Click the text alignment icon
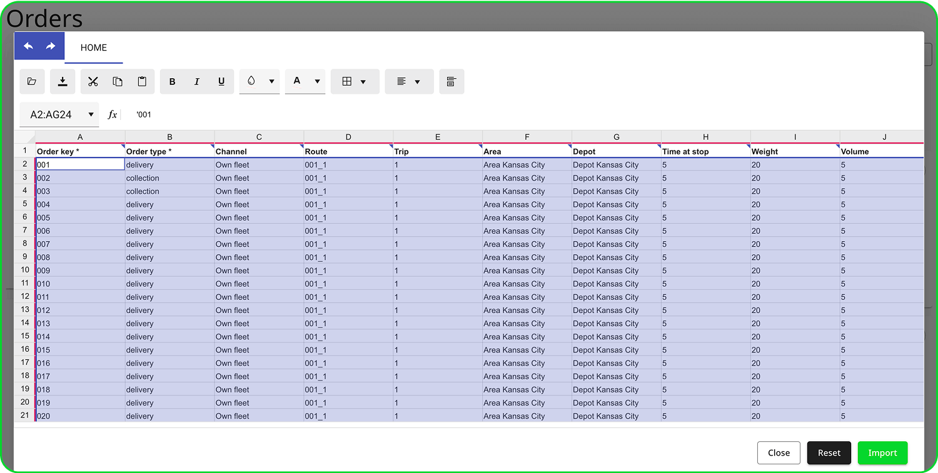Image resolution: width=938 pixels, height=473 pixels. [401, 81]
